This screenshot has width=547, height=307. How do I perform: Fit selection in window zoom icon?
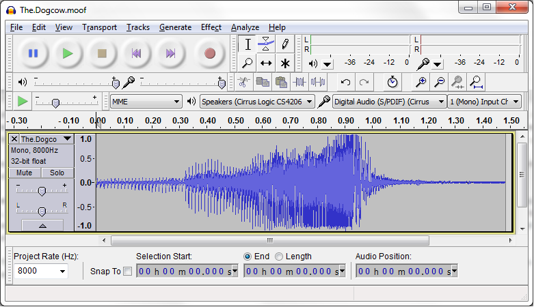coord(457,82)
